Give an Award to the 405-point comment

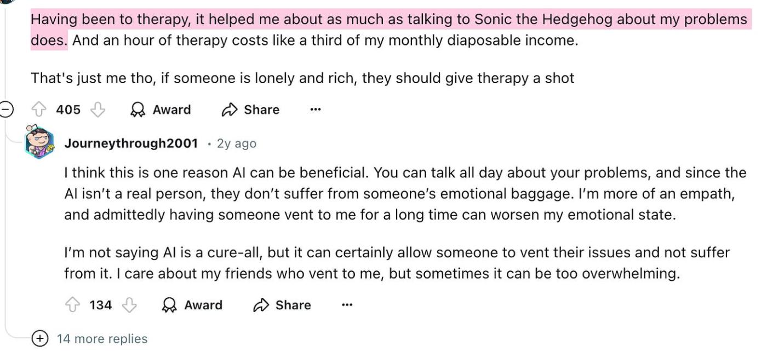point(161,110)
